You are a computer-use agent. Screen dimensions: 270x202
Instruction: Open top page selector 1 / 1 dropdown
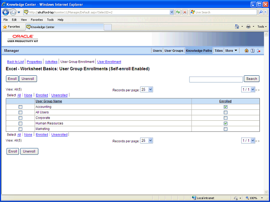[x=248, y=90]
